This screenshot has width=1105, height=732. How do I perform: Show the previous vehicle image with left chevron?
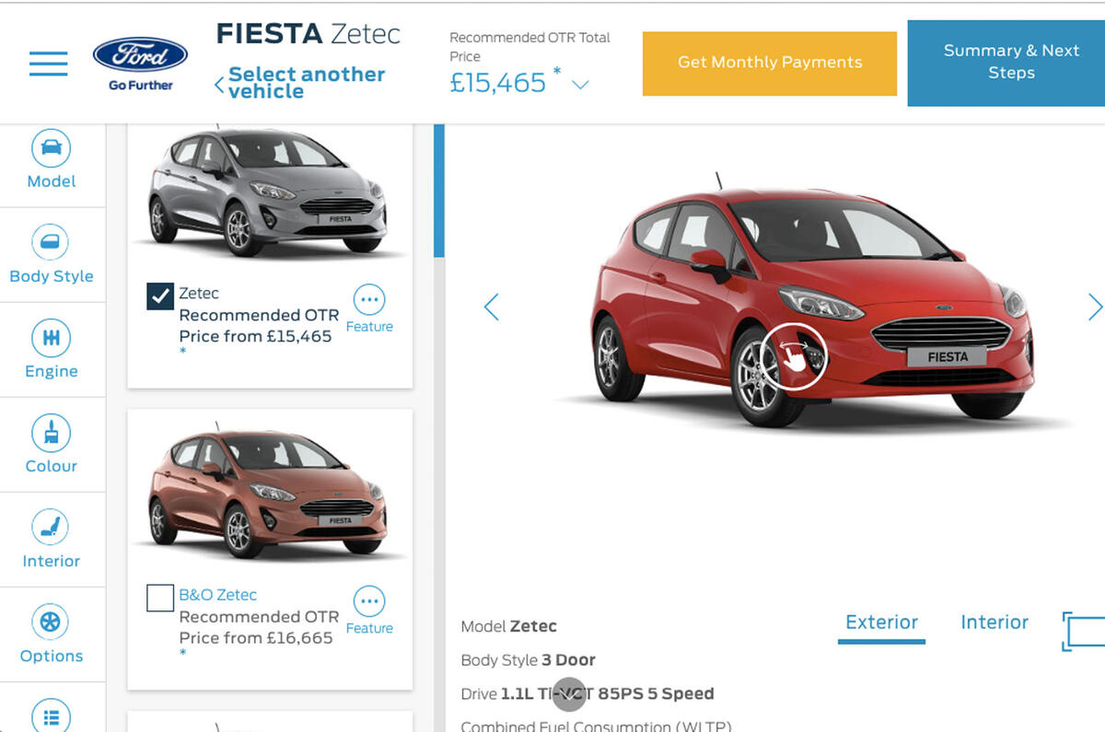[491, 307]
